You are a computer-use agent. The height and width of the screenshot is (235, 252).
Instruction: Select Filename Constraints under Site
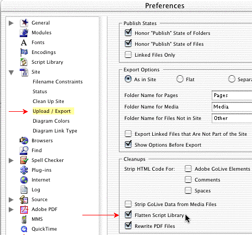pyautogui.click(x=58, y=82)
